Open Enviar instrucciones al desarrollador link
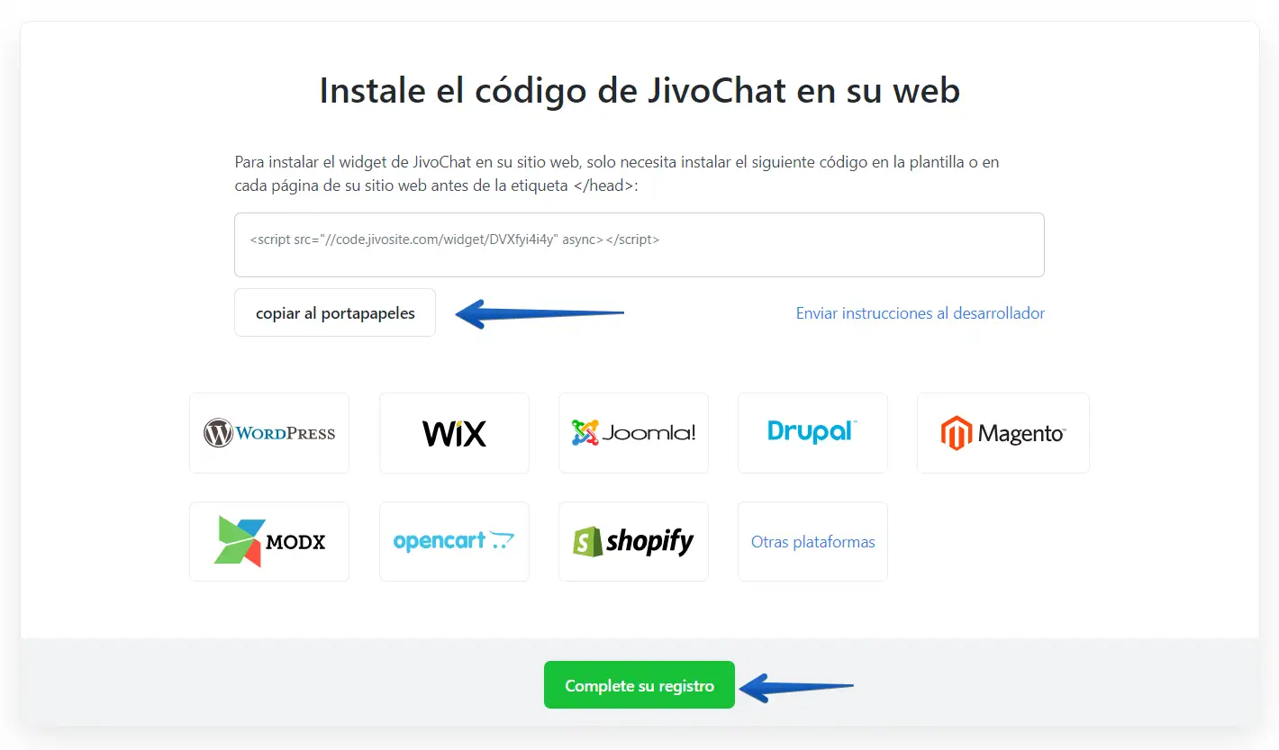Viewport: 1279px width, 750px height. pyautogui.click(x=921, y=313)
